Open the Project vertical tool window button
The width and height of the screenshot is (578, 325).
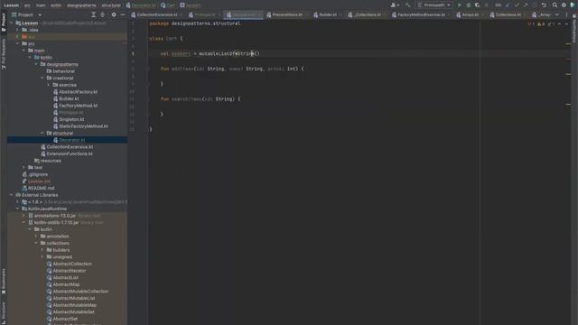tap(4, 22)
